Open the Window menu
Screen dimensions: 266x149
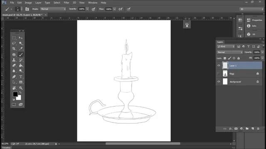click(93, 3)
